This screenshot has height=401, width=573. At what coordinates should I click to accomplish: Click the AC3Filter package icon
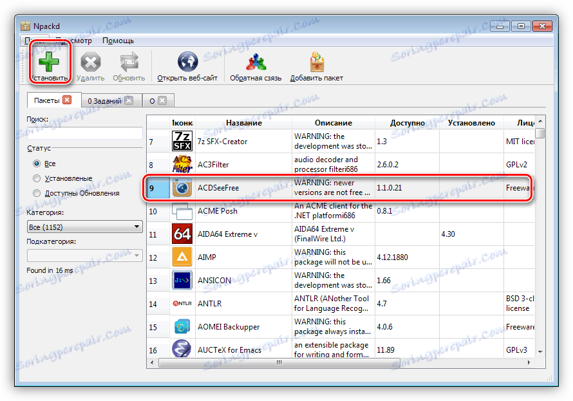[x=182, y=164]
